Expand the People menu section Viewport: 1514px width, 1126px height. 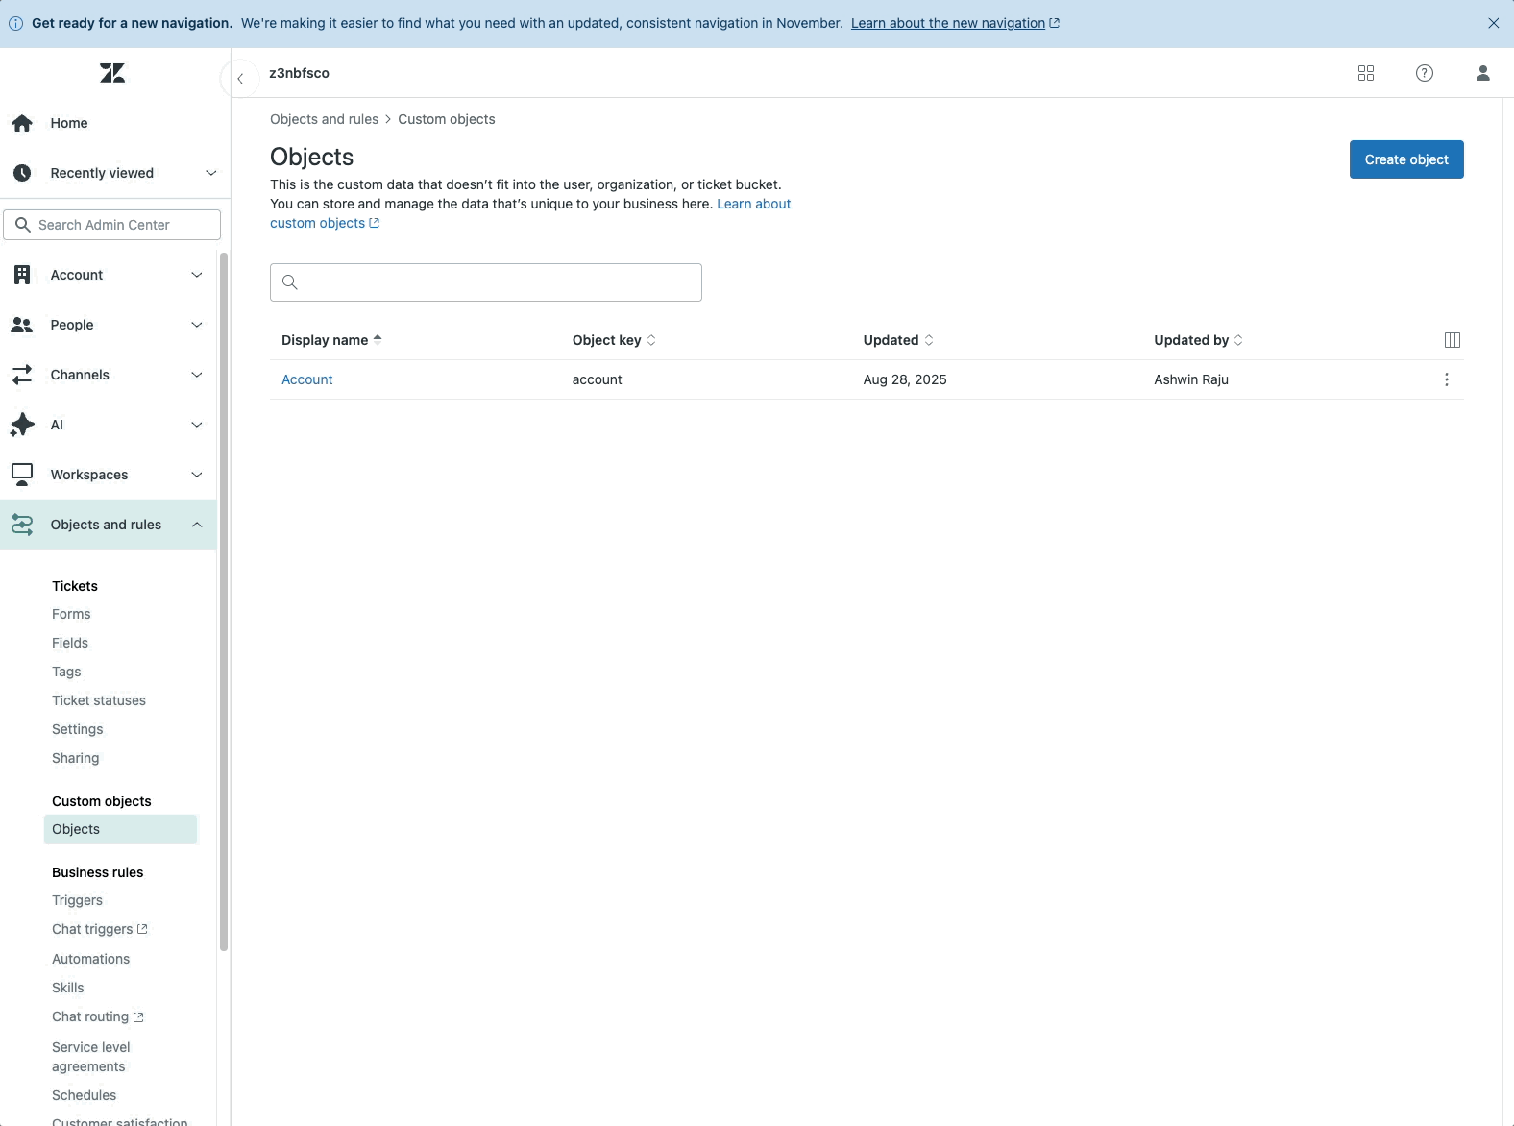196,325
